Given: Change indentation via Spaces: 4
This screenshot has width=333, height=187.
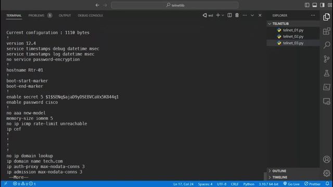Looking at the screenshot, I should [205, 184].
